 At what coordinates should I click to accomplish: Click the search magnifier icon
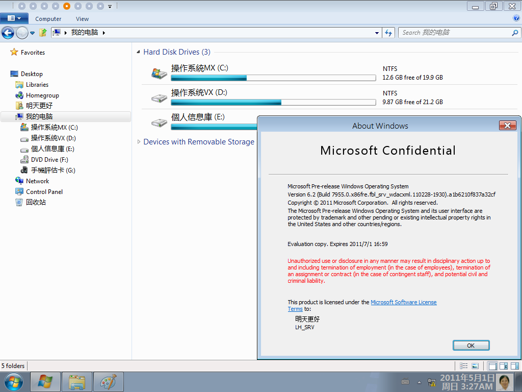(x=515, y=33)
